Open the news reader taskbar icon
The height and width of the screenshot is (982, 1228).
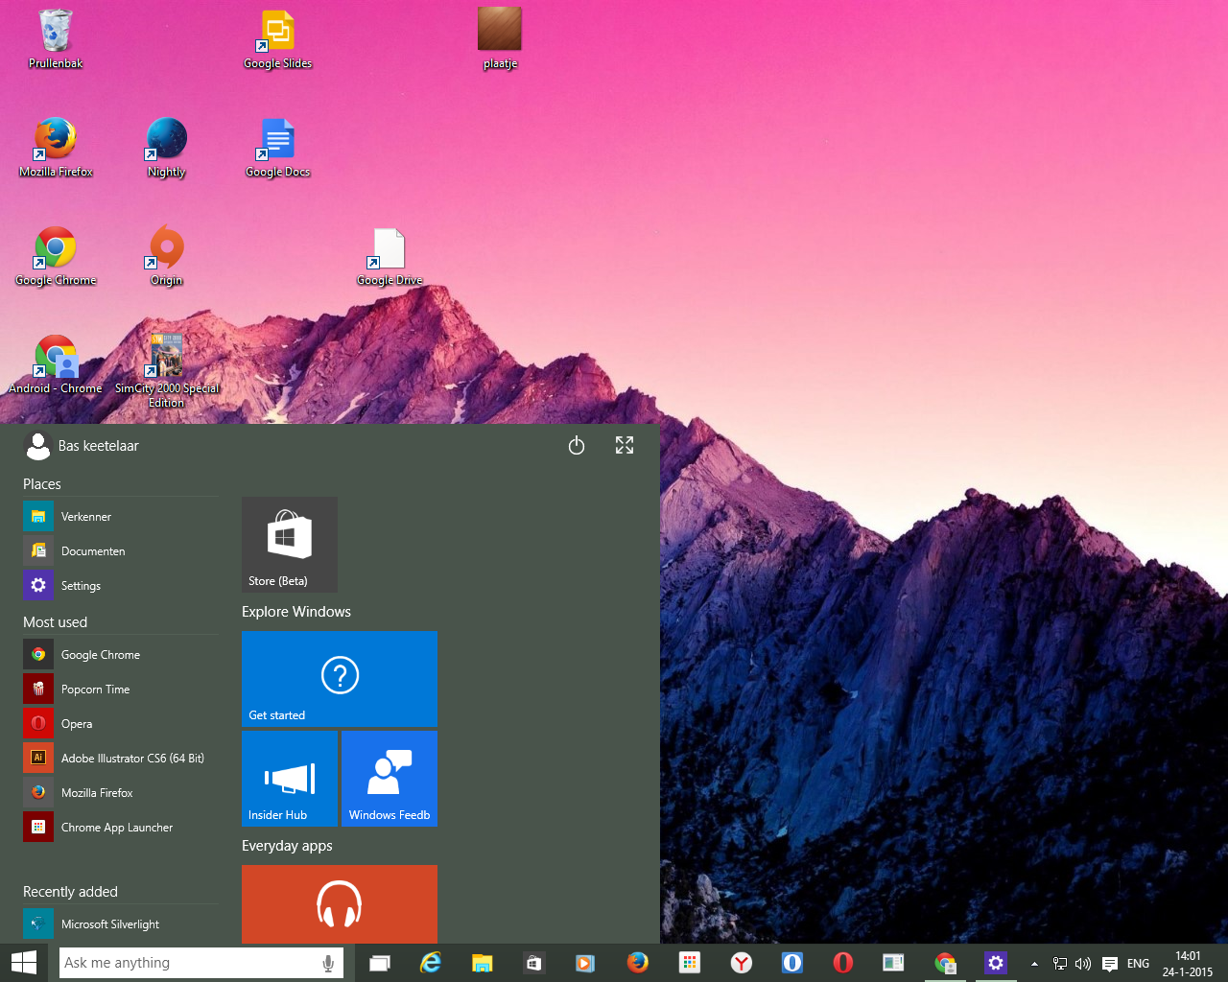(894, 963)
